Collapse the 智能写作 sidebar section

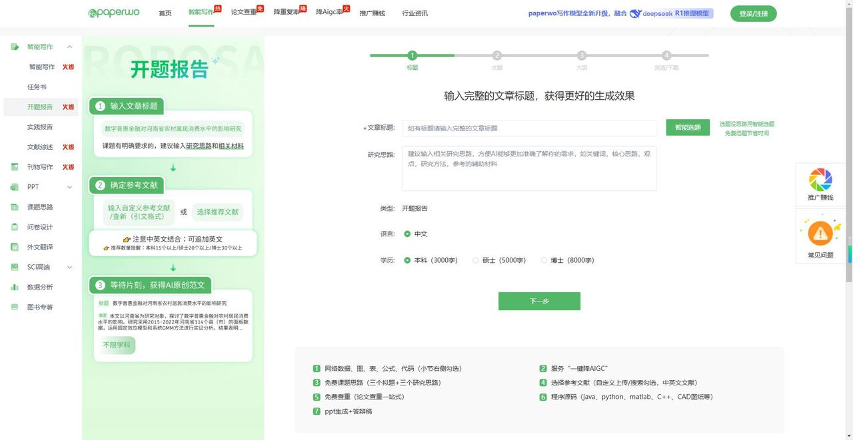pyautogui.click(x=69, y=47)
